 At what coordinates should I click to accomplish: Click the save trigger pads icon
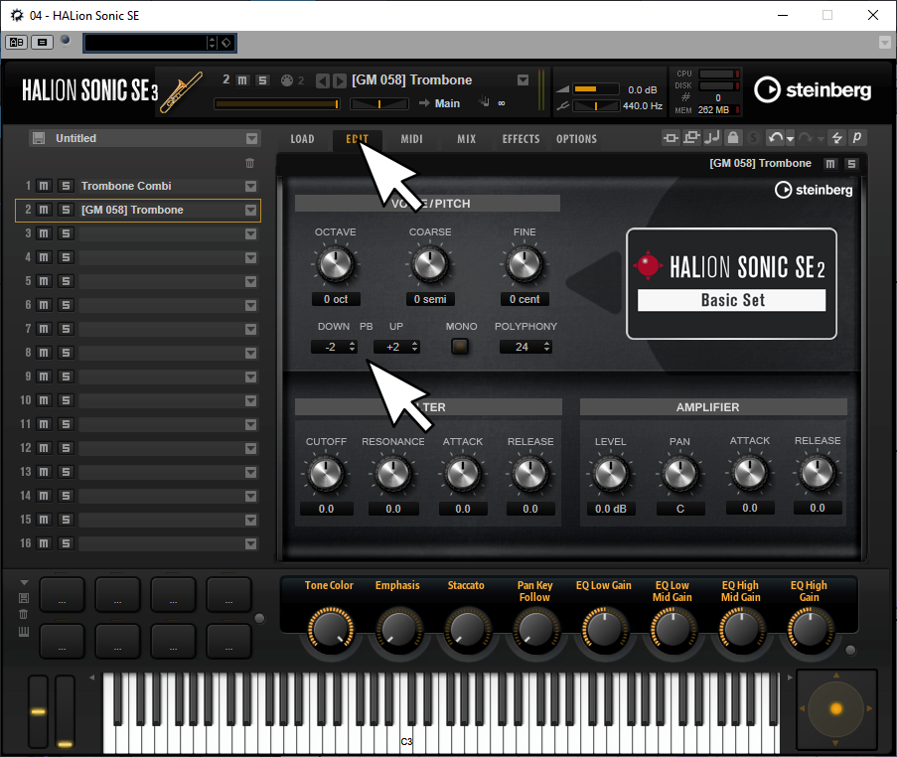click(x=24, y=598)
